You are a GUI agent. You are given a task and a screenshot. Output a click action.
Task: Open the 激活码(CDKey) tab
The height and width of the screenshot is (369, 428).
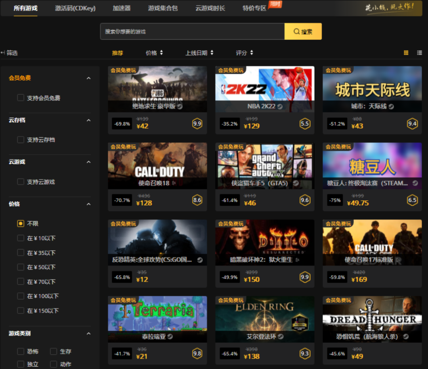coord(75,8)
